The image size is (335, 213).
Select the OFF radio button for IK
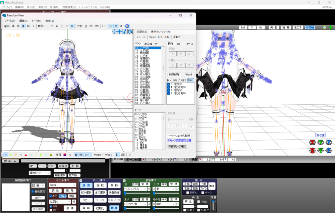[x=51, y=210]
